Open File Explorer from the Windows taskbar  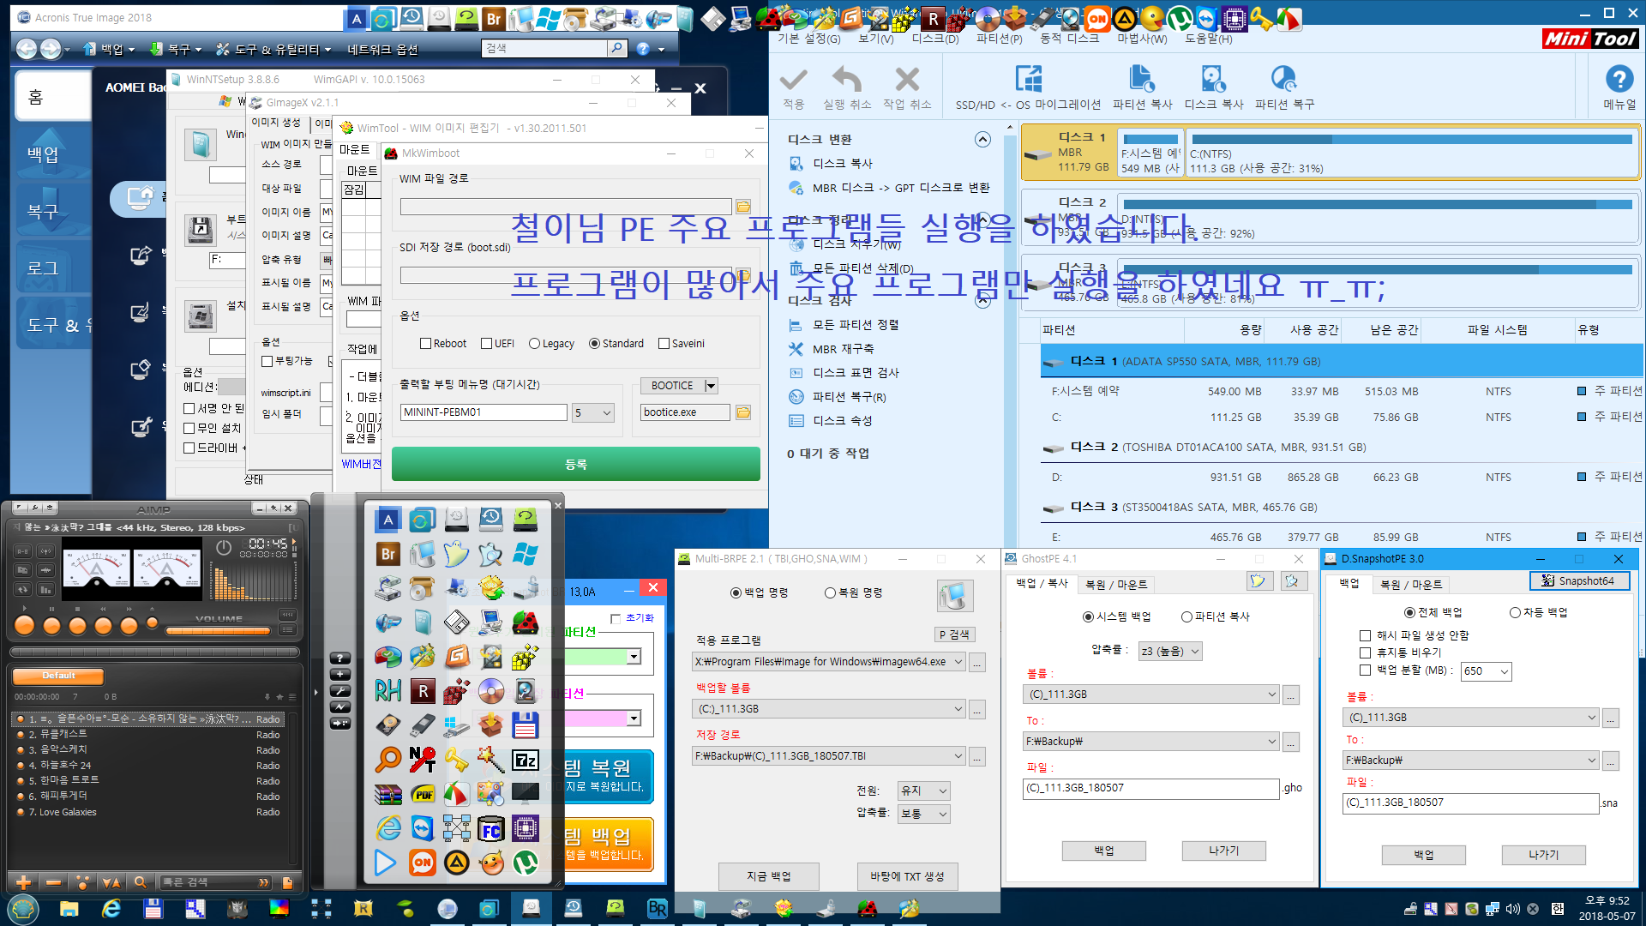69,909
